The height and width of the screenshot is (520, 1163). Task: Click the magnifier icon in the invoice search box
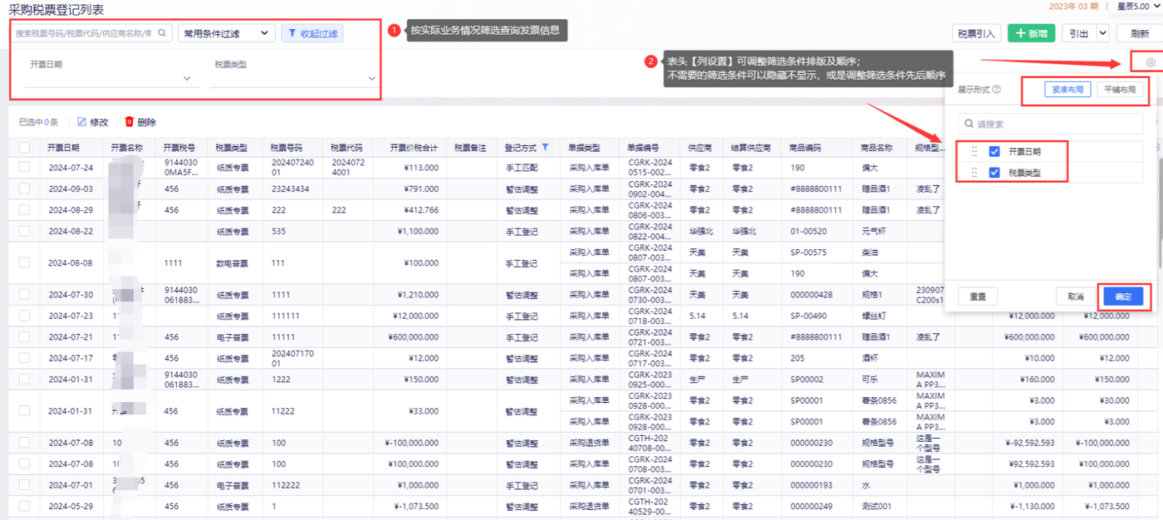pos(163,33)
